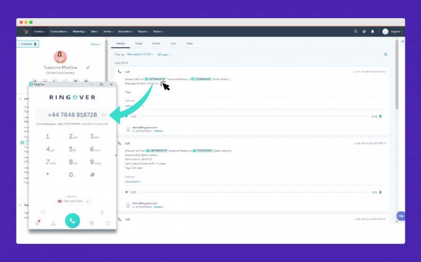Screen dimensions: 421x262
Task: Expand the Filter activity (17/17) dropdown
Action: pos(140,55)
